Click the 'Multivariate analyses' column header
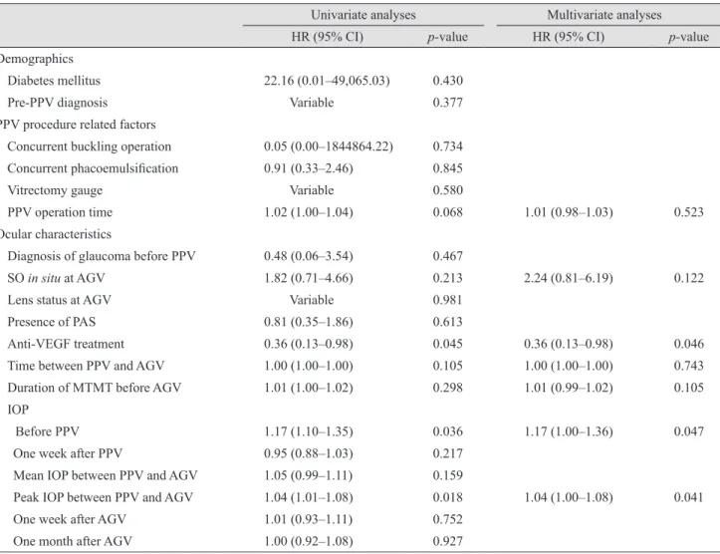The width and height of the screenshot is (720, 554). (604, 15)
